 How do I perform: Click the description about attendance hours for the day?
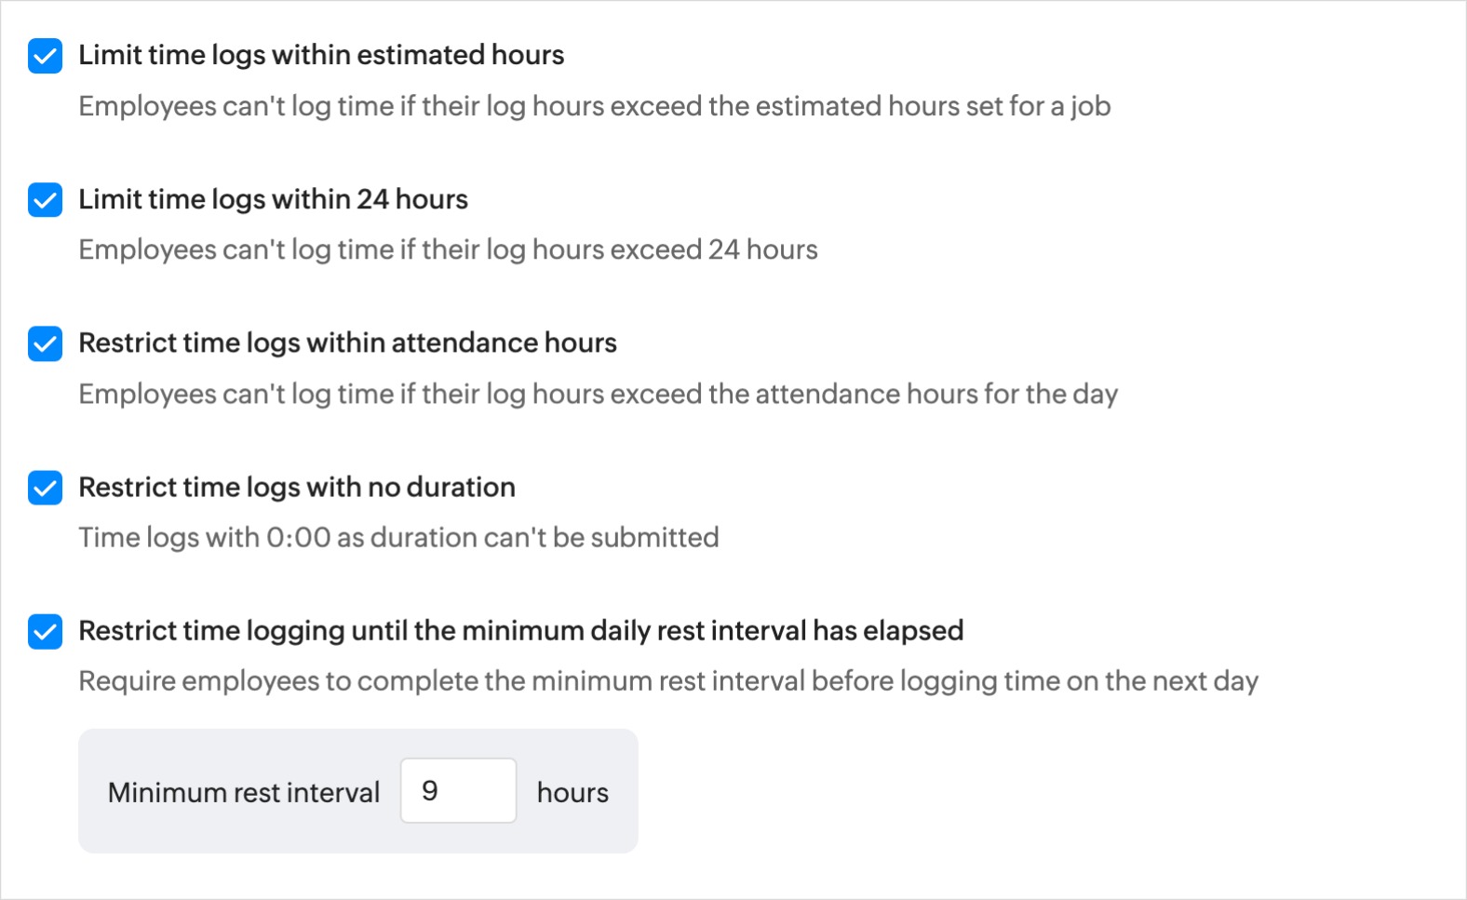[598, 394]
